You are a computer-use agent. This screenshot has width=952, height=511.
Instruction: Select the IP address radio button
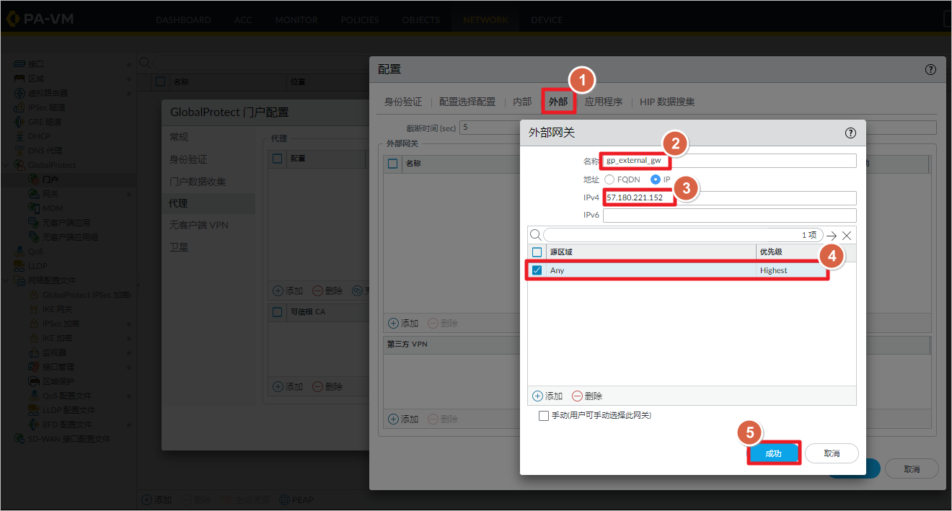tap(656, 179)
